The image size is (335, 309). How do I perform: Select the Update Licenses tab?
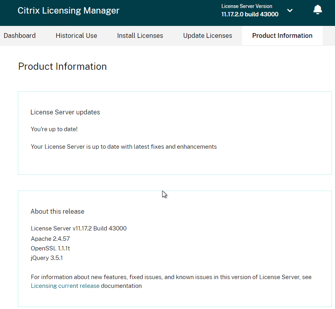208,35
